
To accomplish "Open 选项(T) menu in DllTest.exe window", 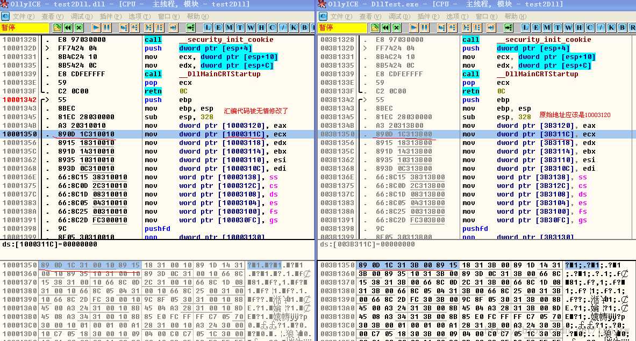I will (x=458, y=17).
